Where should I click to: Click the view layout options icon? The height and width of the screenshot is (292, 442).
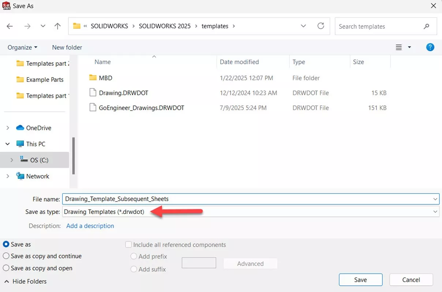(399, 47)
